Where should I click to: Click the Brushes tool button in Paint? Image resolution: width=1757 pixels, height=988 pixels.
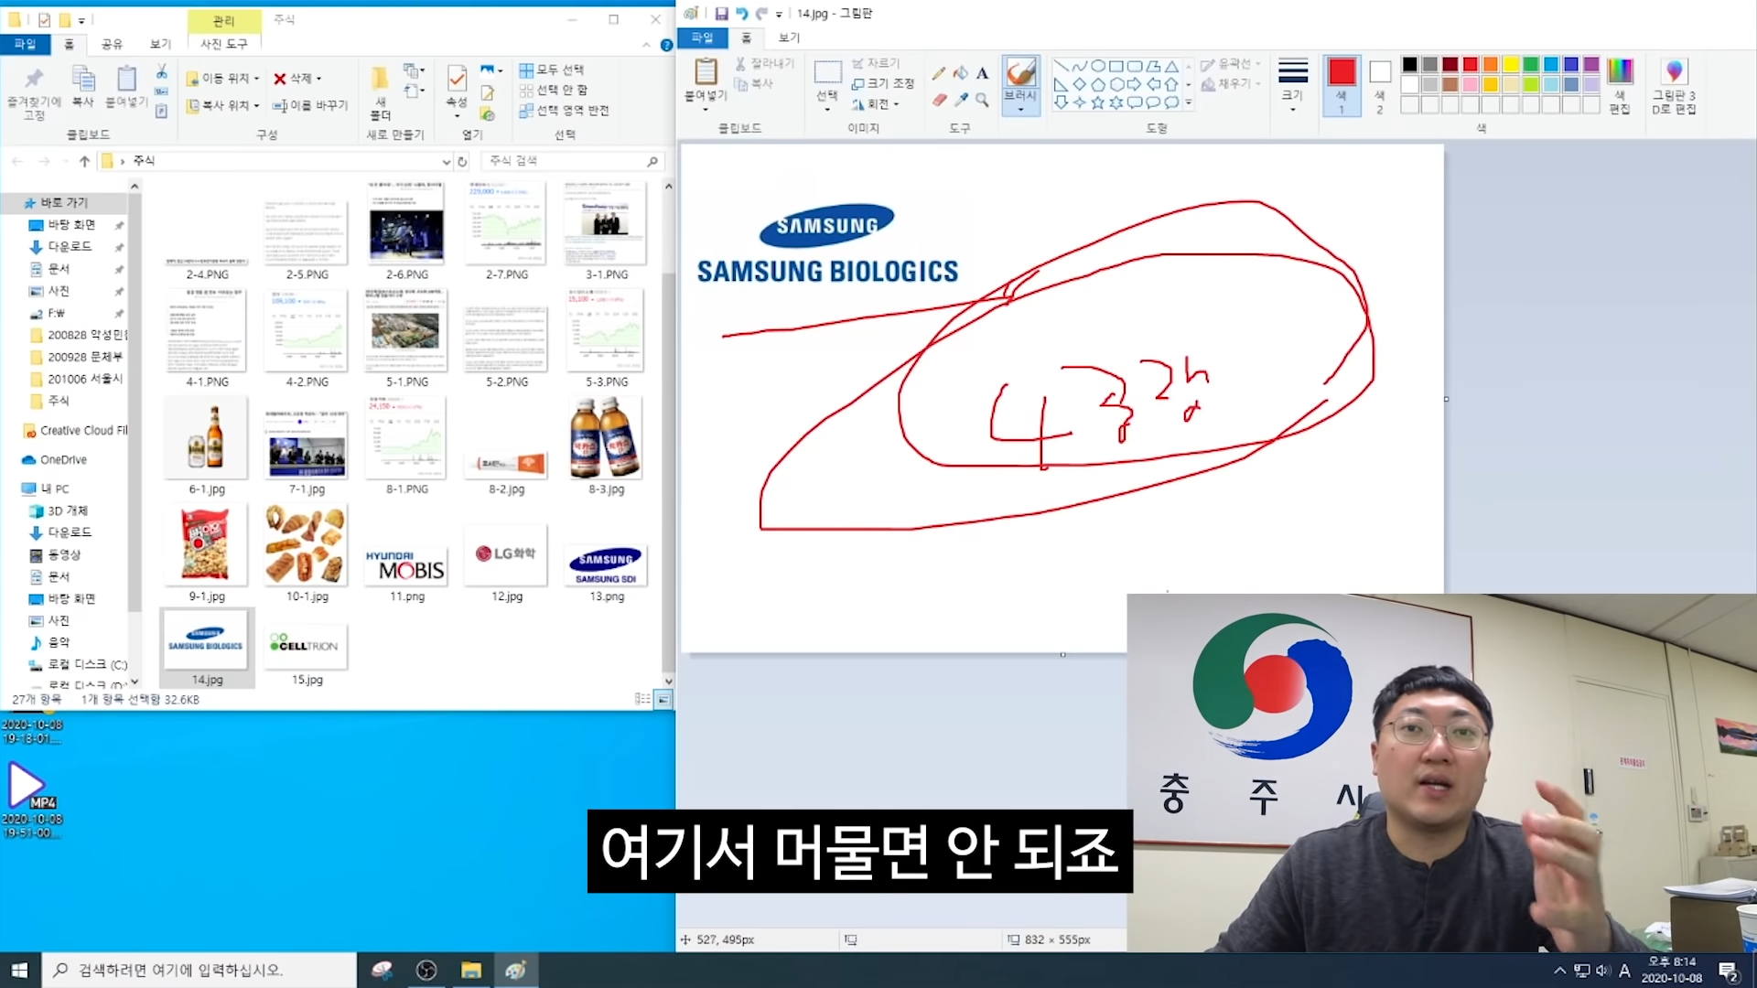point(1020,85)
